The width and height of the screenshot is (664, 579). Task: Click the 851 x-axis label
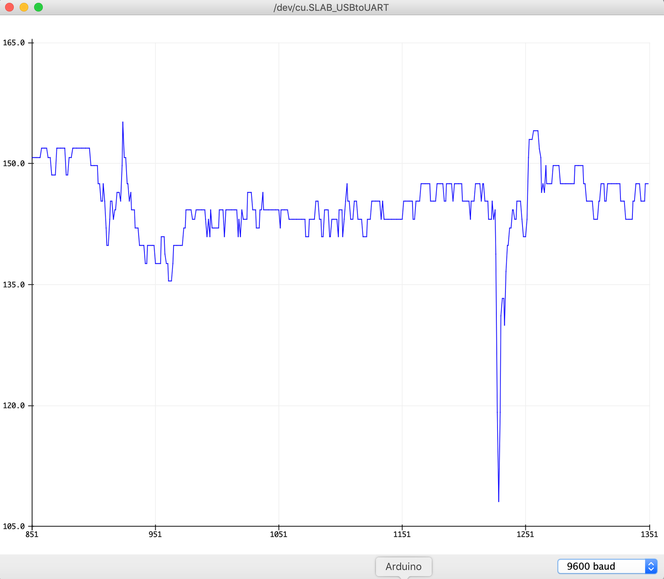(x=32, y=534)
